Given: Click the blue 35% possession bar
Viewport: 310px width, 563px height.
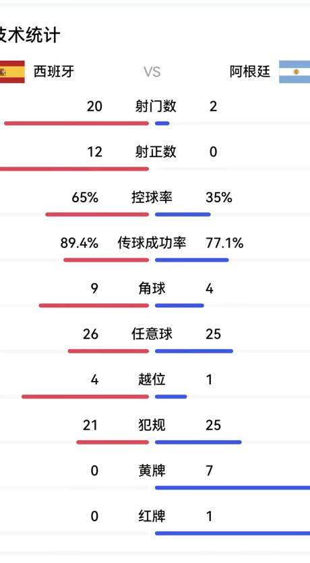Looking at the screenshot, I should click(183, 214).
